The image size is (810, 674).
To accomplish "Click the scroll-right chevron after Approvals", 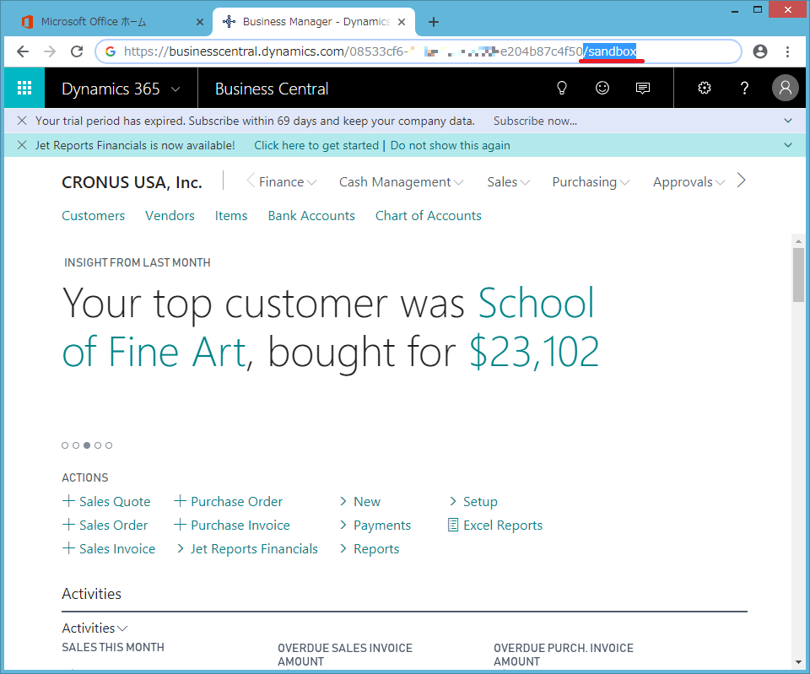I will click(x=742, y=181).
